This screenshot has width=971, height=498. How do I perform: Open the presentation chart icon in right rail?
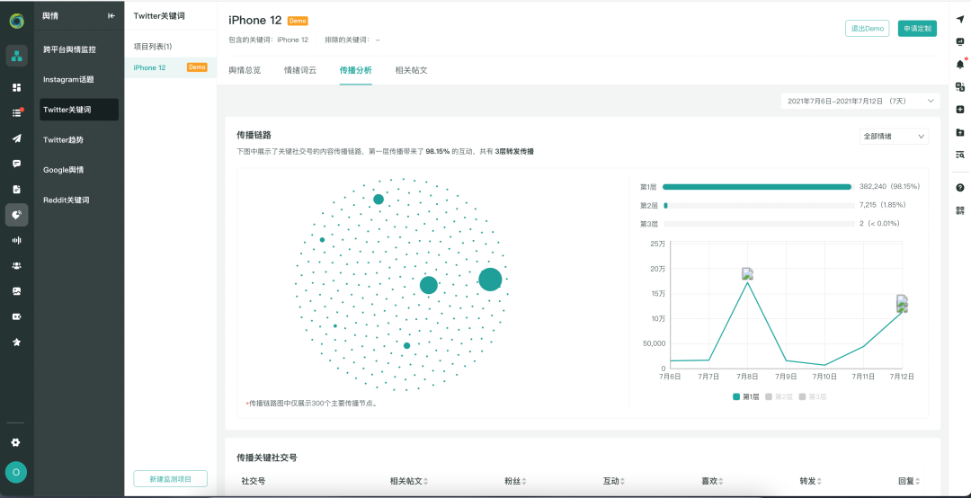[960, 42]
